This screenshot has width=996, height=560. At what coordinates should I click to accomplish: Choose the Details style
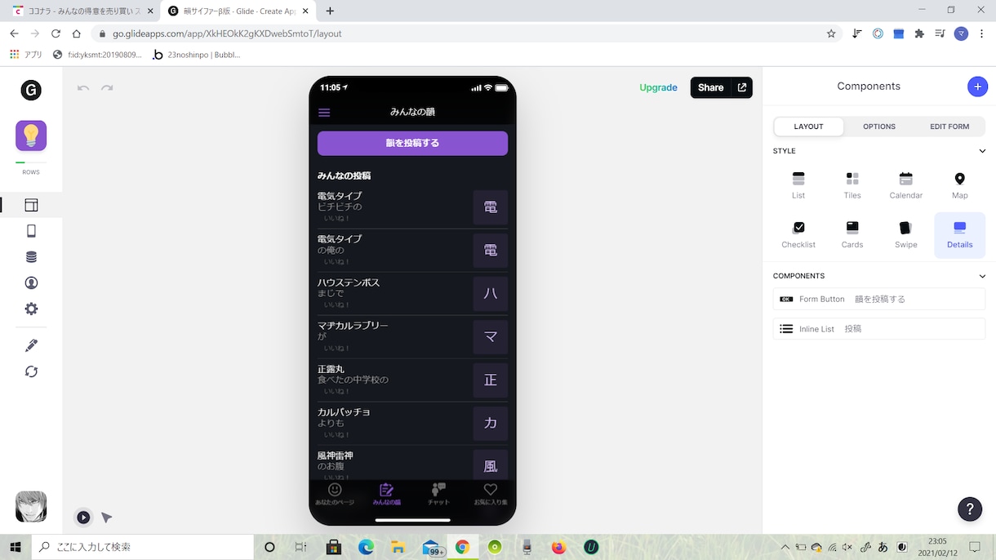pos(960,235)
